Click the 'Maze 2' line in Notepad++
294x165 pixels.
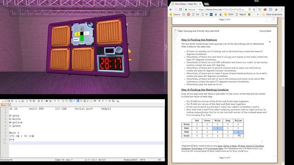coord(14,132)
